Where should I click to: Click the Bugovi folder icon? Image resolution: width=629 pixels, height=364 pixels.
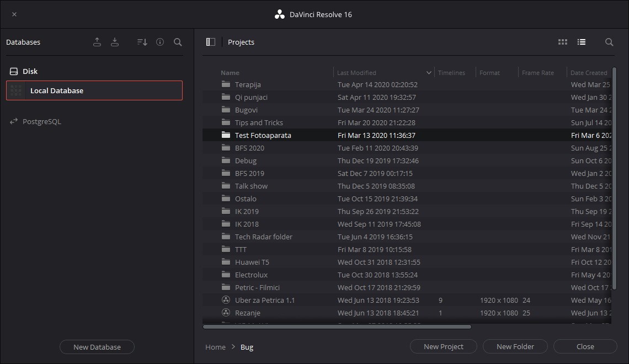(x=226, y=109)
